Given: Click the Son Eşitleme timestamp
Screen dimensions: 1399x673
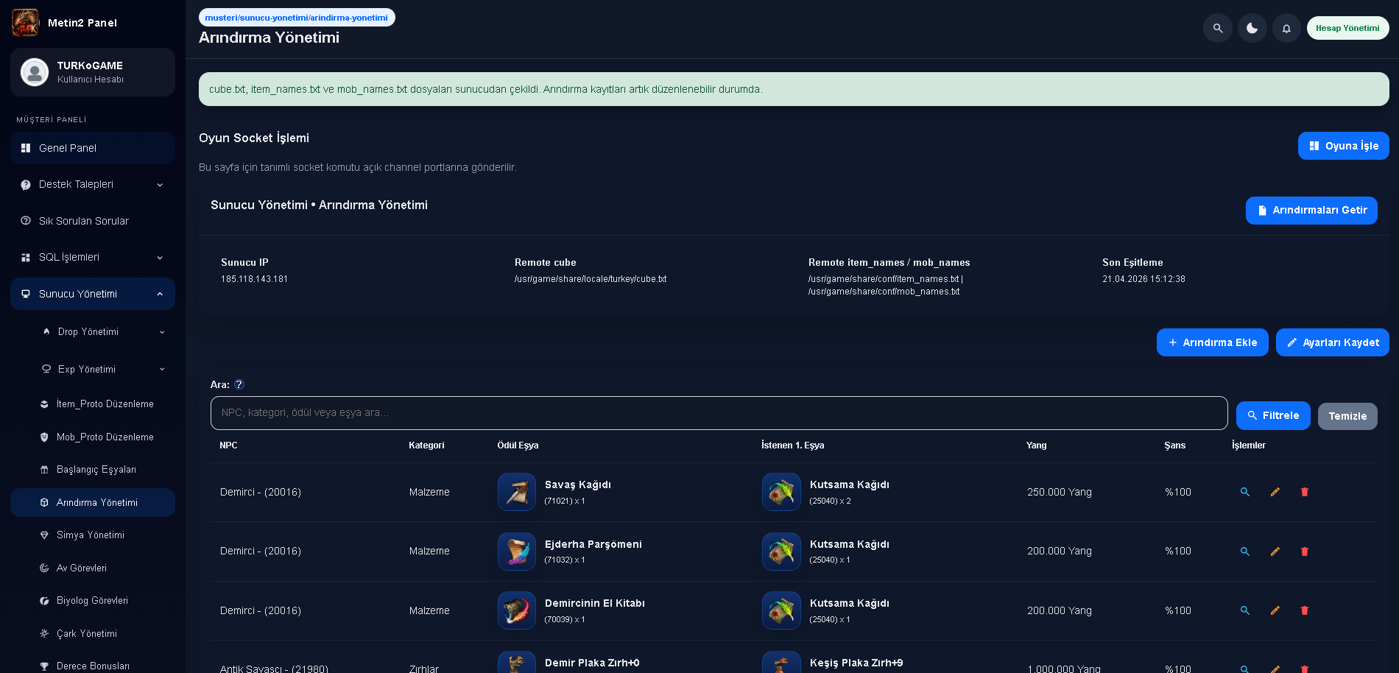Looking at the screenshot, I should tap(1143, 279).
